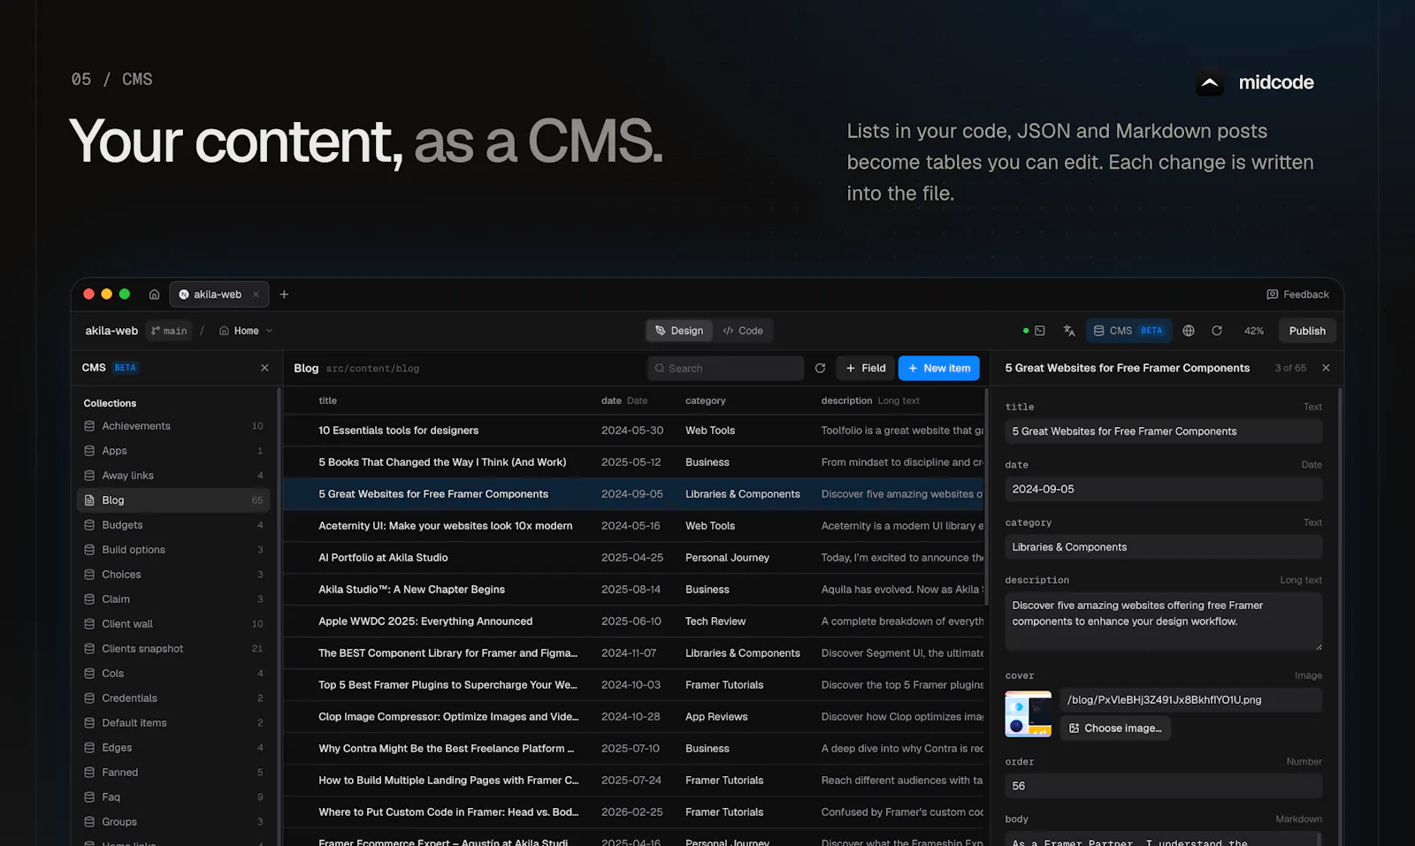Close the CMS sidebar panel
The image size is (1415, 846).
point(264,368)
